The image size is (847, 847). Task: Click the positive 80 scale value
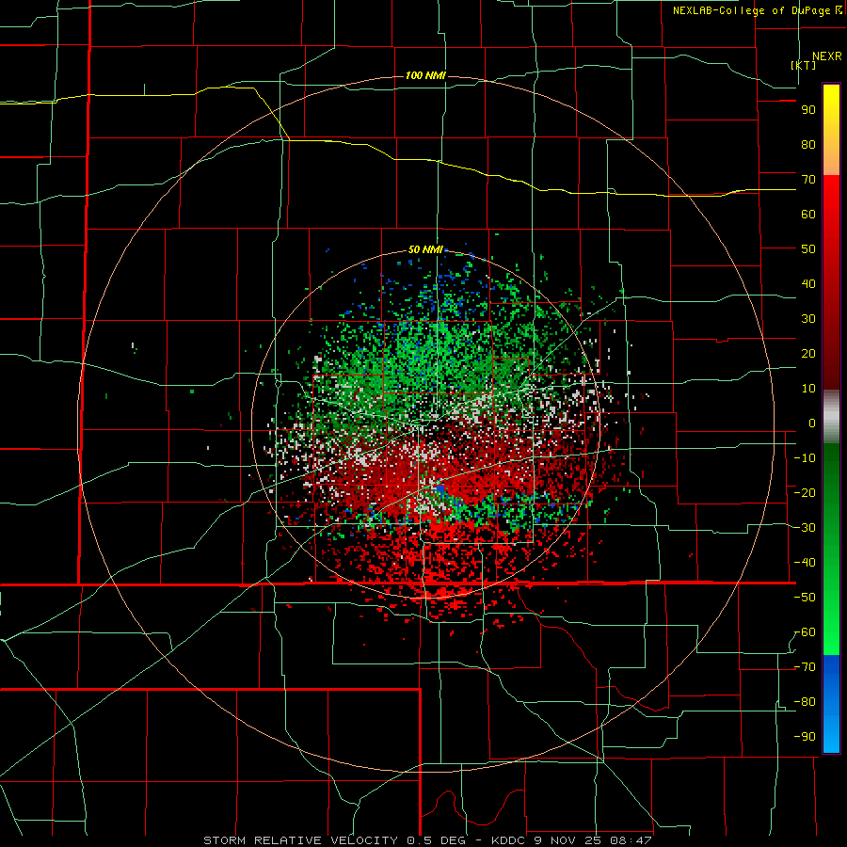808,145
